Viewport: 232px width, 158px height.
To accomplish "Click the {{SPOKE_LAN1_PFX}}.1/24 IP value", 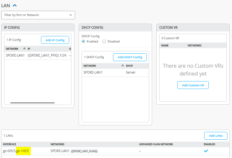I will (x=47, y=56).
